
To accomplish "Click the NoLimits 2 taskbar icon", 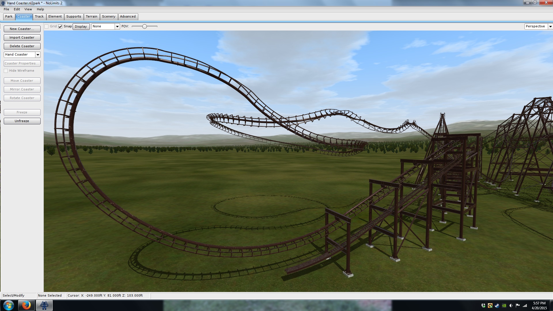I will coord(44,305).
